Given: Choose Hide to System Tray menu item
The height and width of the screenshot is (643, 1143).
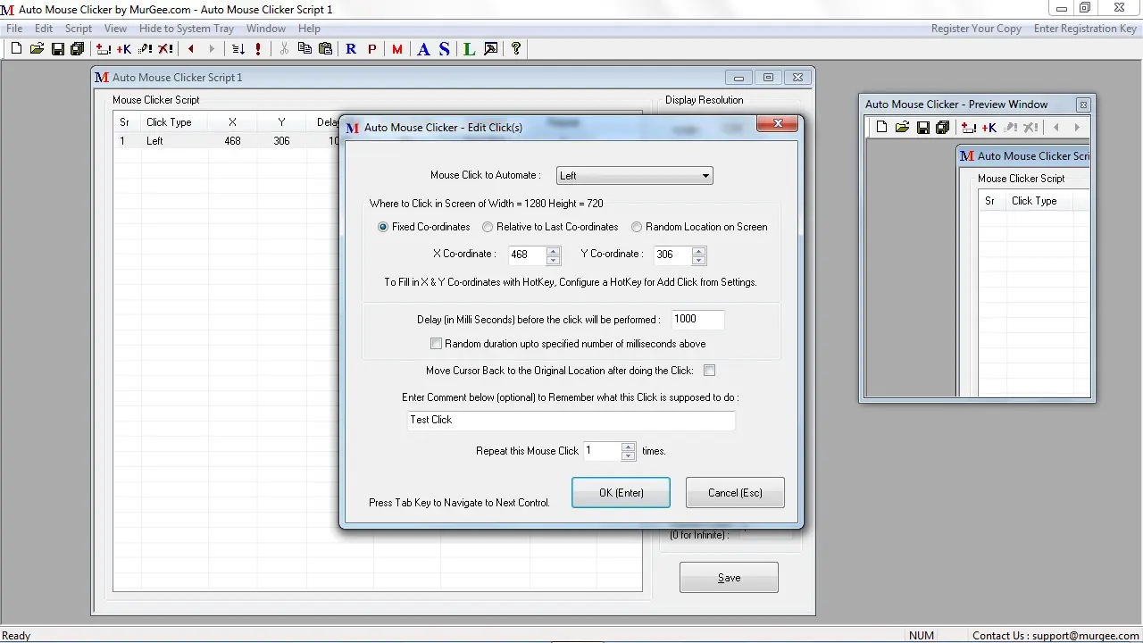Looking at the screenshot, I should [x=187, y=29].
